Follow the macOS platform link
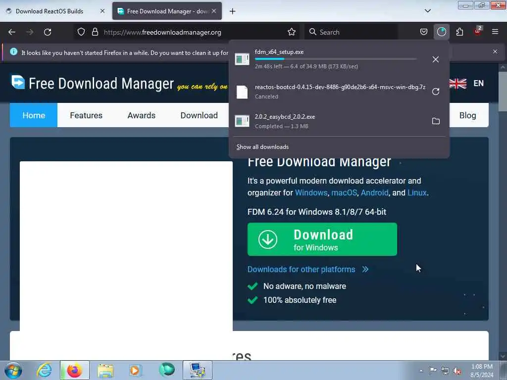507x380 pixels. [344, 192]
